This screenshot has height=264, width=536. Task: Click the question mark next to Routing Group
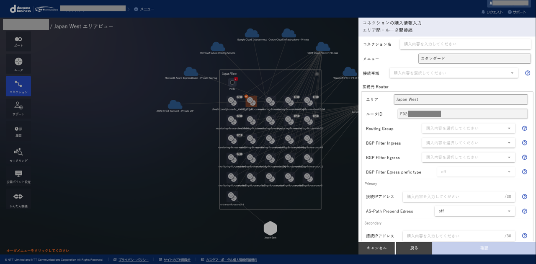click(x=524, y=128)
